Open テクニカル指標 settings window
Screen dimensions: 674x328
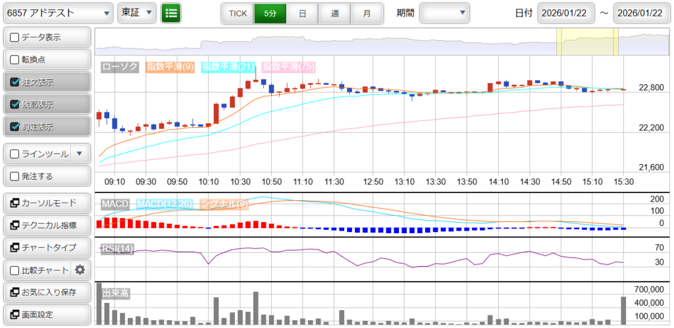point(46,225)
